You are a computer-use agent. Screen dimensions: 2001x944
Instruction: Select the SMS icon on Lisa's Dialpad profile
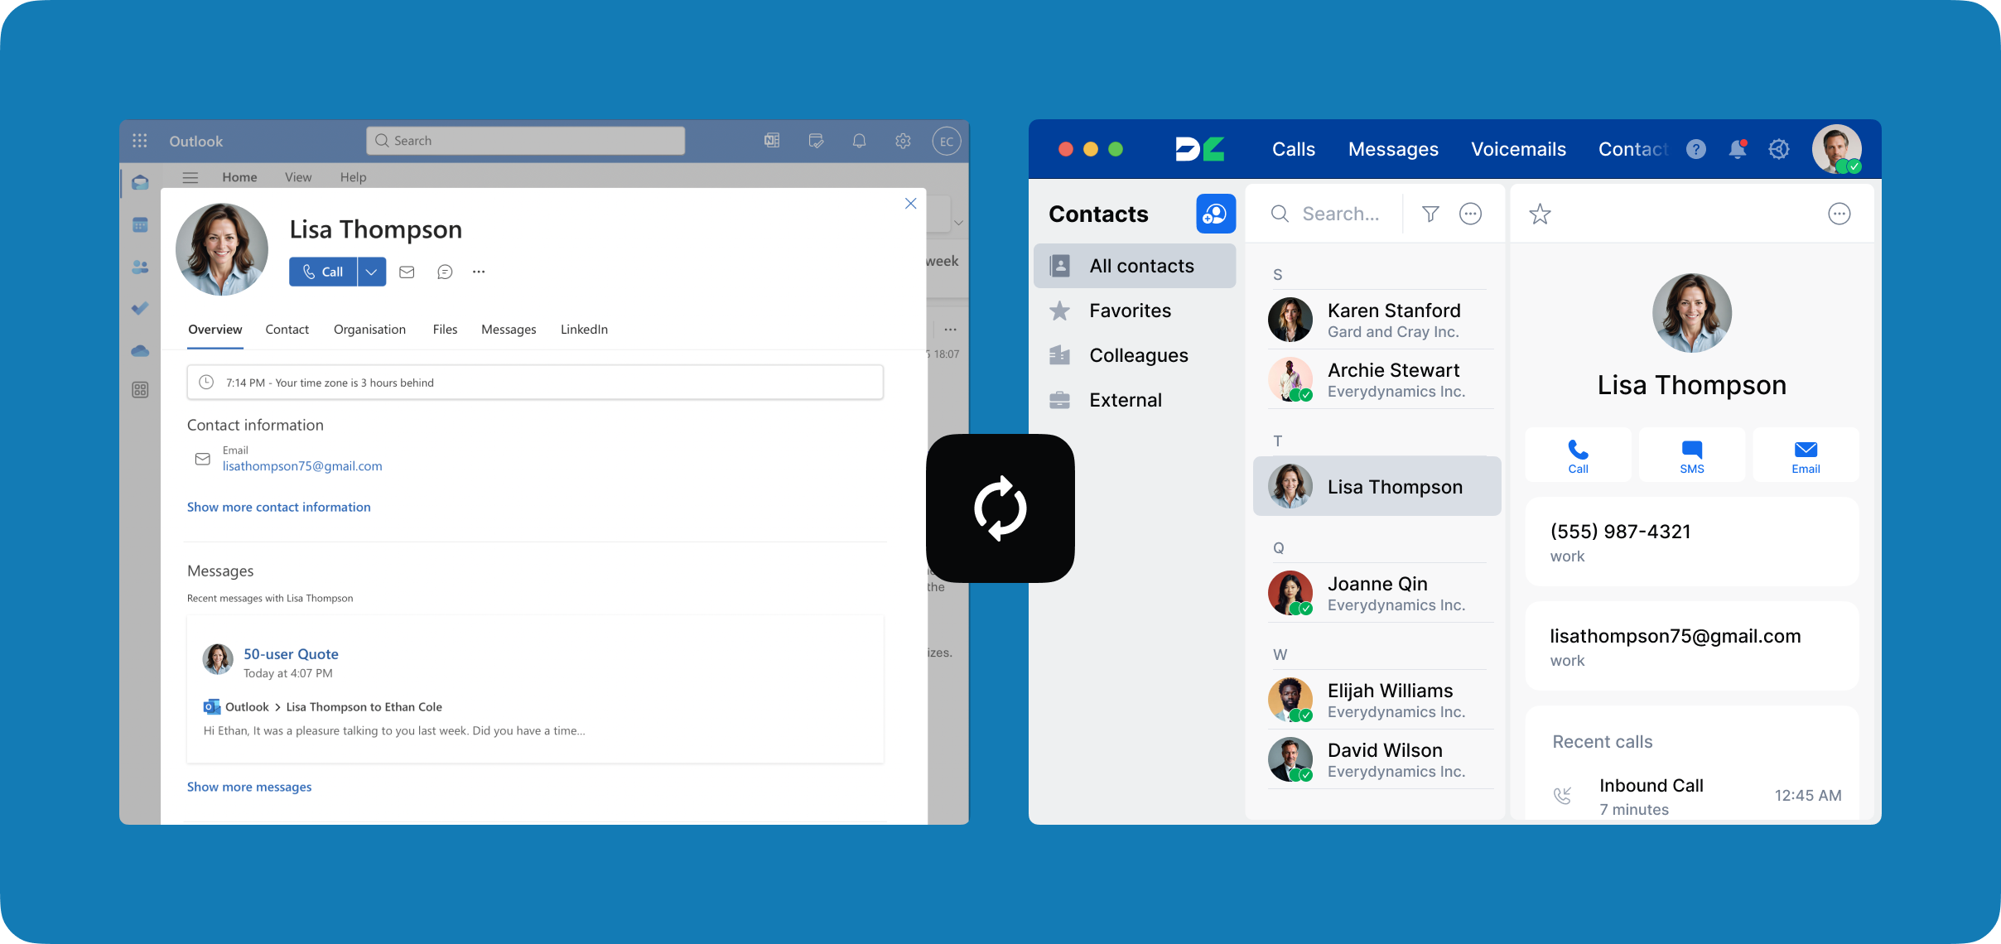coord(1691,454)
